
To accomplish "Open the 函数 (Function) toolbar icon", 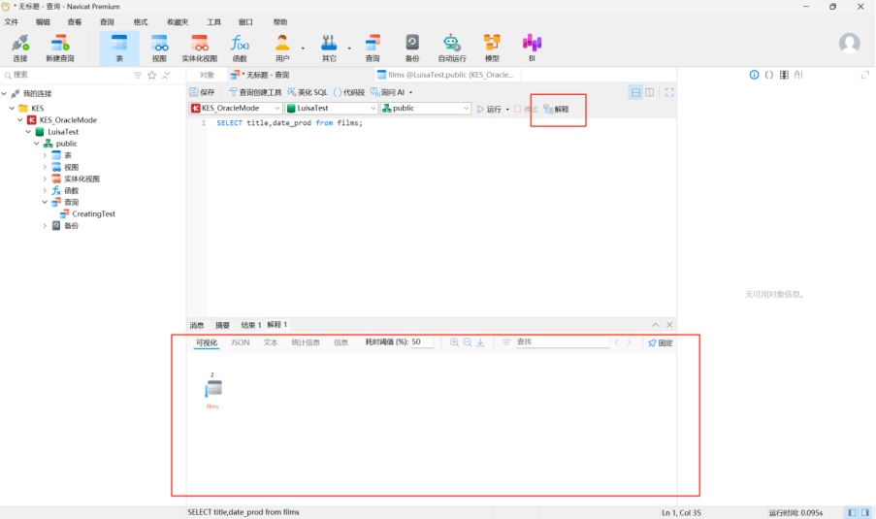I will click(240, 43).
